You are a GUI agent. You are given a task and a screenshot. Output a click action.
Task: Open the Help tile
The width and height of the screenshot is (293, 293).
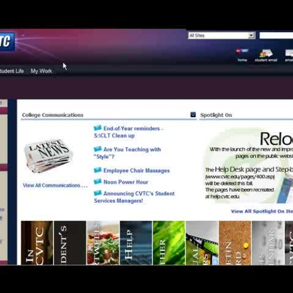136,243
